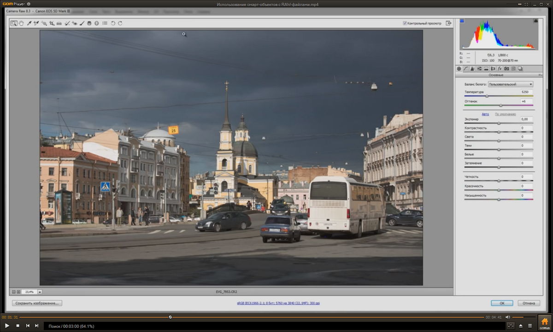The image size is (553, 332).
Task: Pick the White Balance eyedropper tool
Action: tap(29, 23)
